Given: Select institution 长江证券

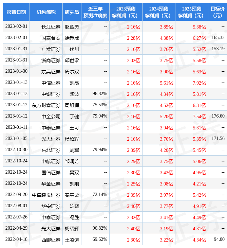Looking at the screenshot, I should (x=51, y=27).
